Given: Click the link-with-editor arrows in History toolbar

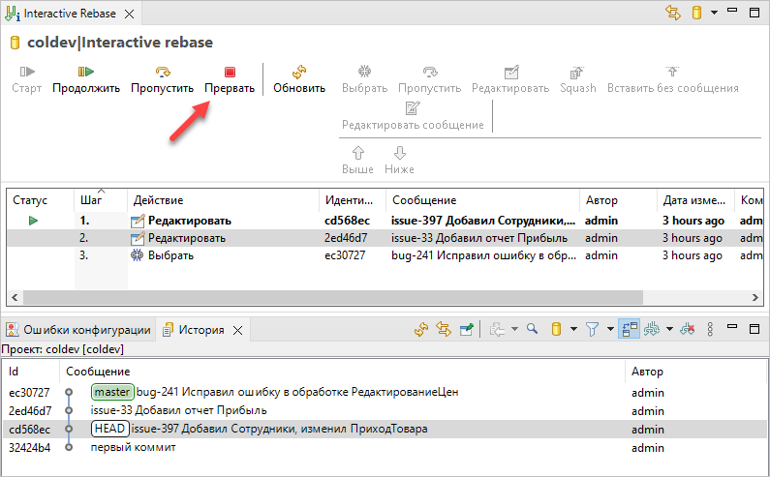Looking at the screenshot, I should (x=444, y=330).
